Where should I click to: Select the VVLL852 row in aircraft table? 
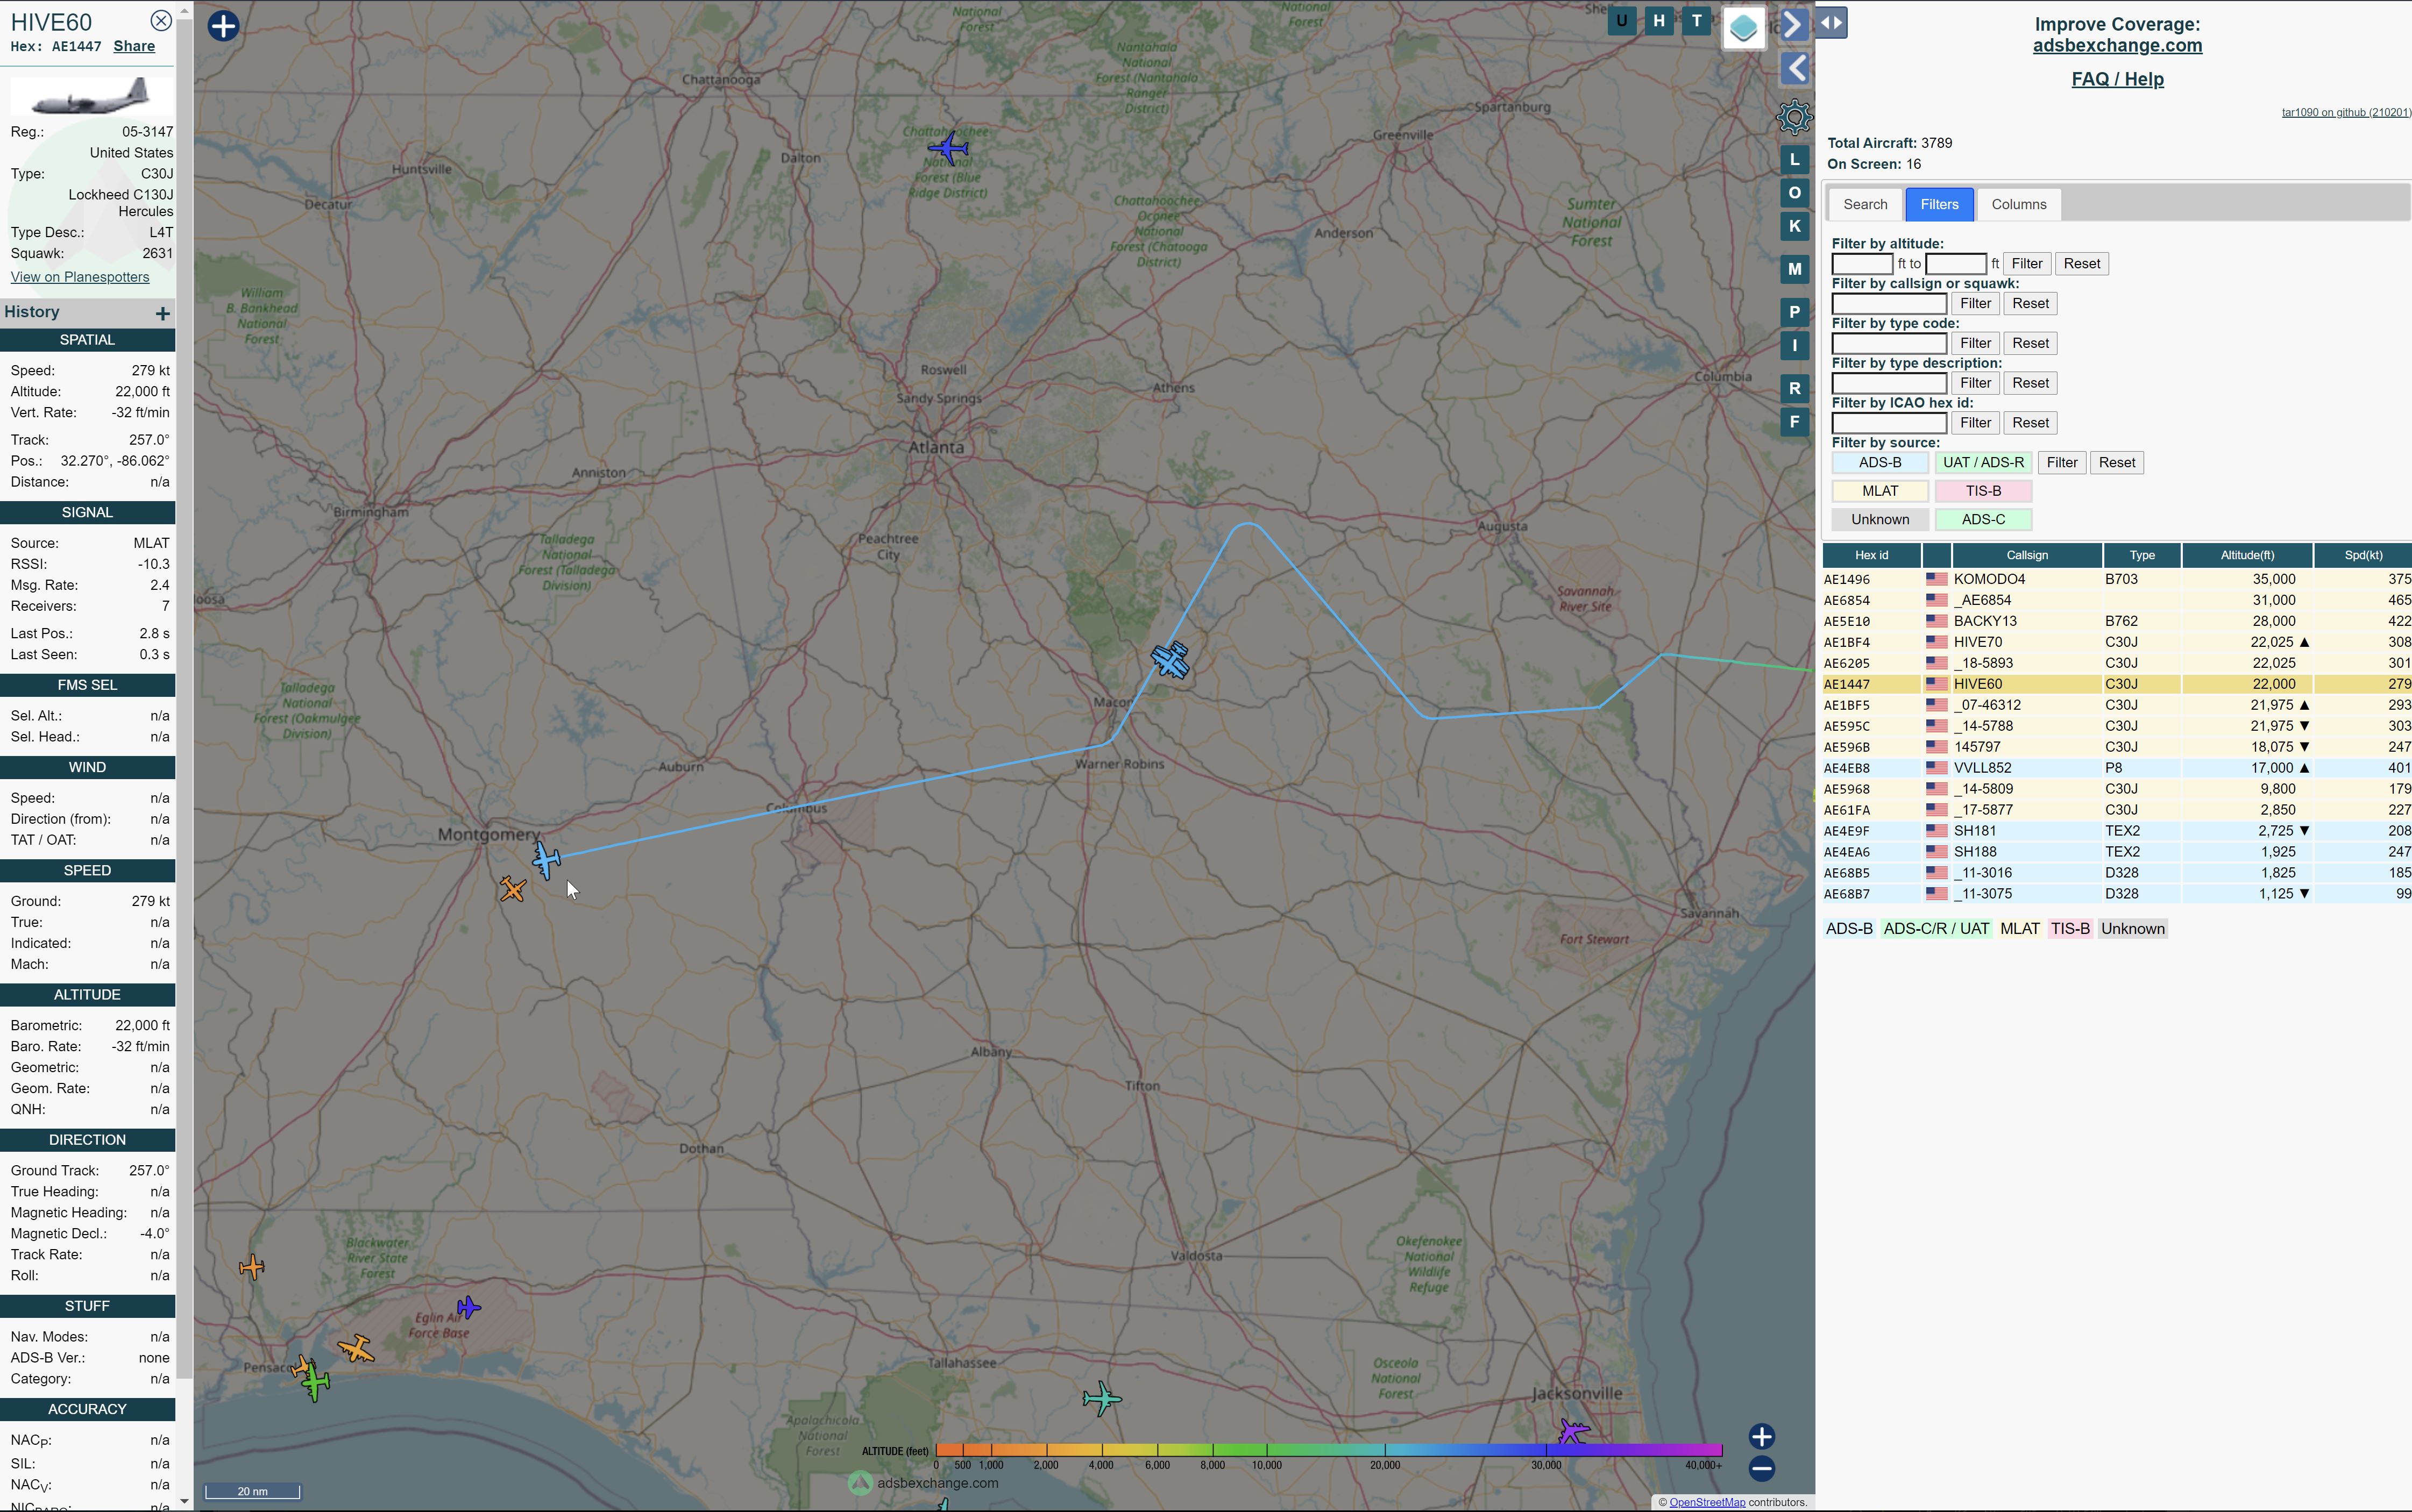click(2116, 768)
